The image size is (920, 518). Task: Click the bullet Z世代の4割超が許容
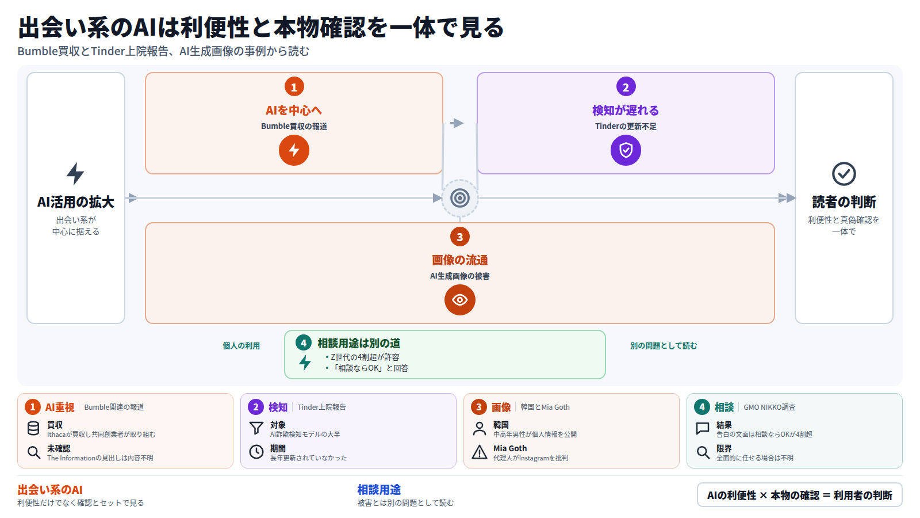365,357
